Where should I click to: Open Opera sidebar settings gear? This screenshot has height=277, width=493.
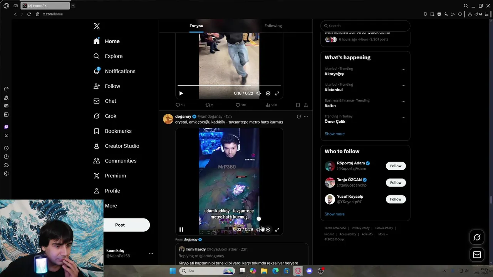point(6,174)
